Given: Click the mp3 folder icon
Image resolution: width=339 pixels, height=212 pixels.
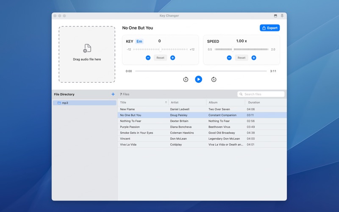Looking at the screenshot, I should [59, 103].
